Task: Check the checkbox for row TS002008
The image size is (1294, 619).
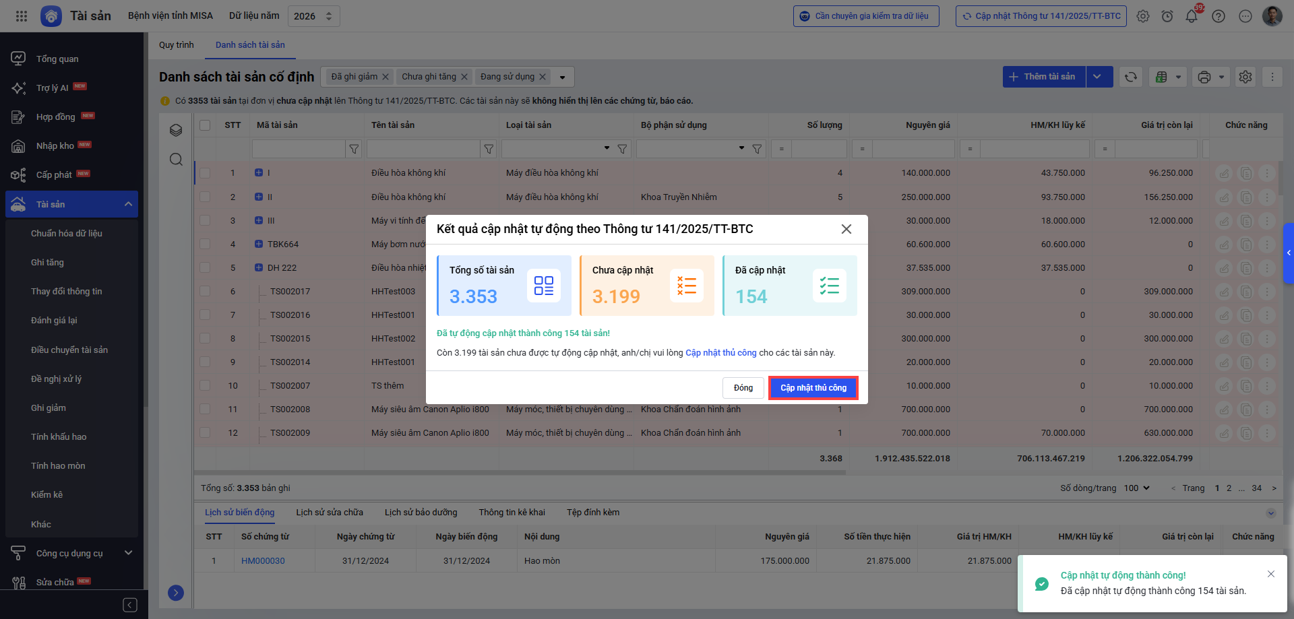Action: tap(205, 410)
